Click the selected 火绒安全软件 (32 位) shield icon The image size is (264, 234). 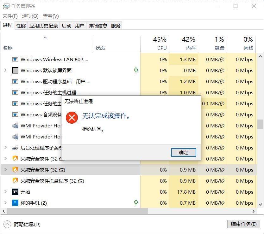(x=15, y=170)
